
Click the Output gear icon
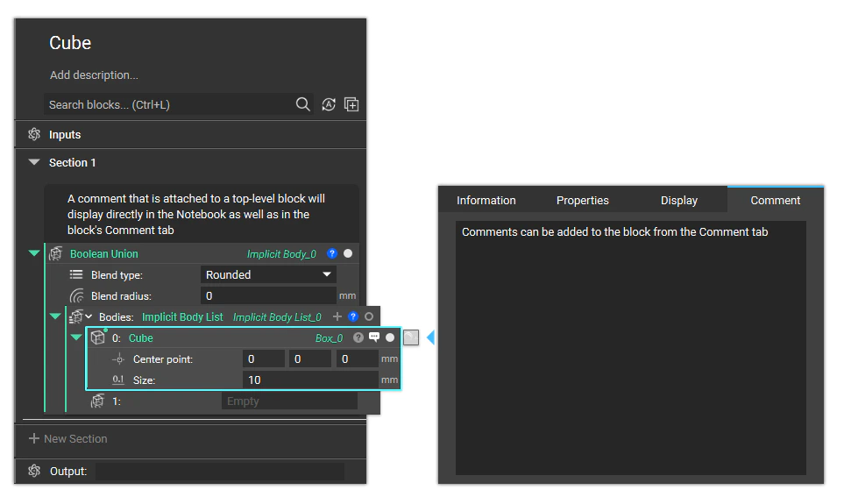pos(34,471)
